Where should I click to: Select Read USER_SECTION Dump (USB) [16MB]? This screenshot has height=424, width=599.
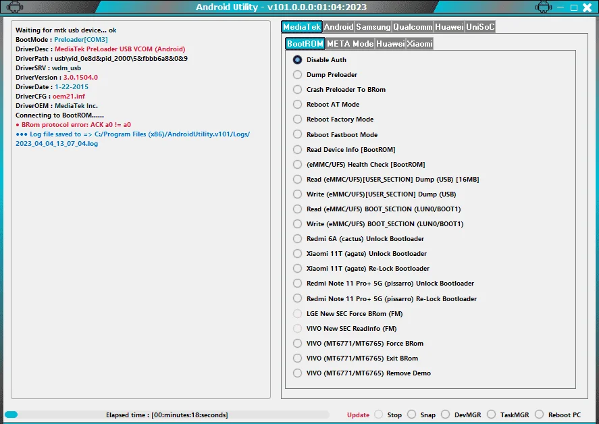pyautogui.click(x=297, y=180)
